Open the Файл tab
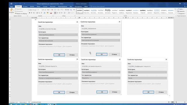 point(12,6)
